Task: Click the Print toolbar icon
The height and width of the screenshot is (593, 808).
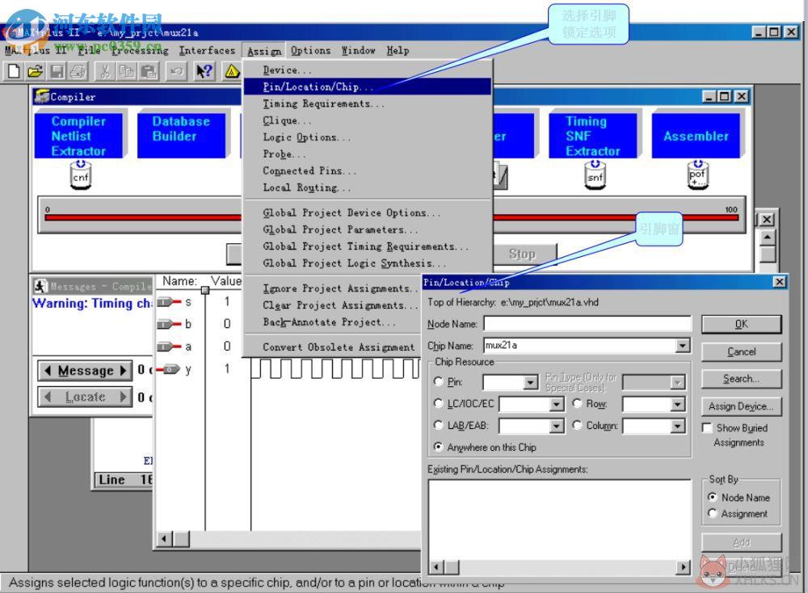Action: pyautogui.click(x=78, y=71)
